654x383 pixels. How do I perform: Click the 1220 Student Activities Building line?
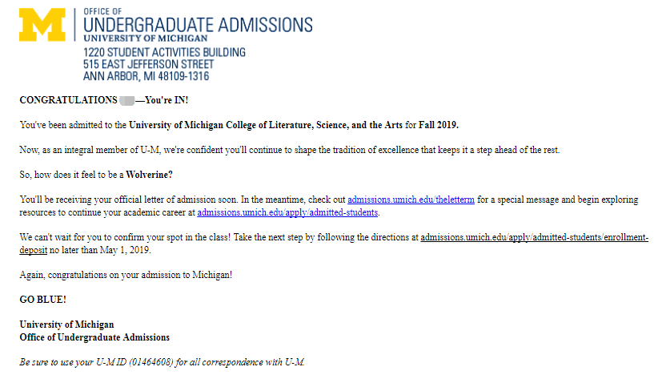point(164,52)
